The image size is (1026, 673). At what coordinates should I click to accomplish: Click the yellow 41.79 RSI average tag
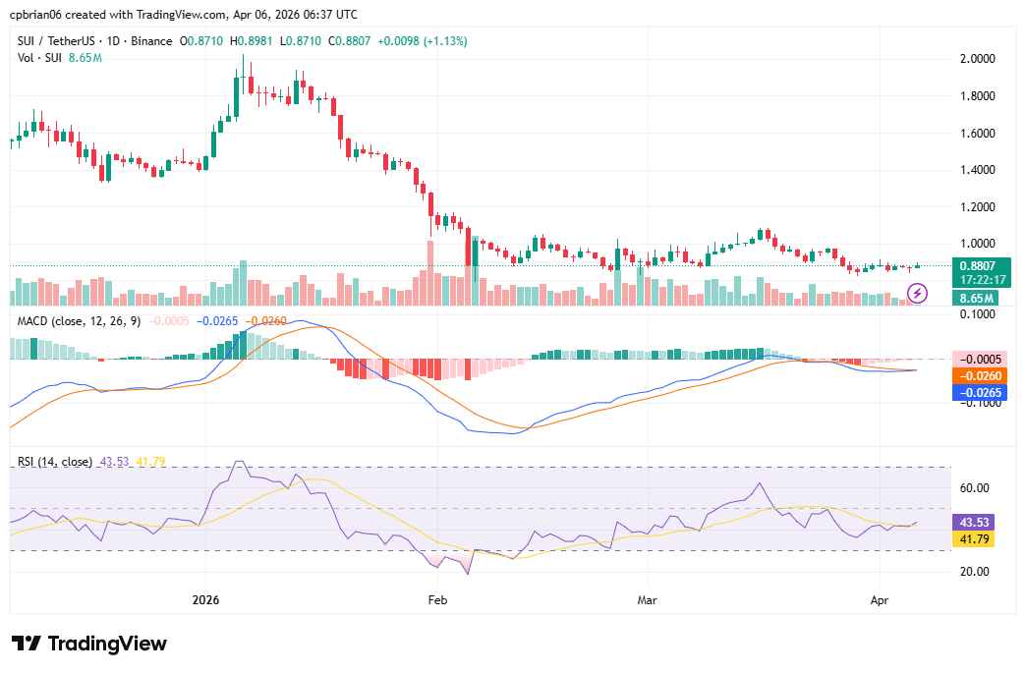tap(972, 540)
